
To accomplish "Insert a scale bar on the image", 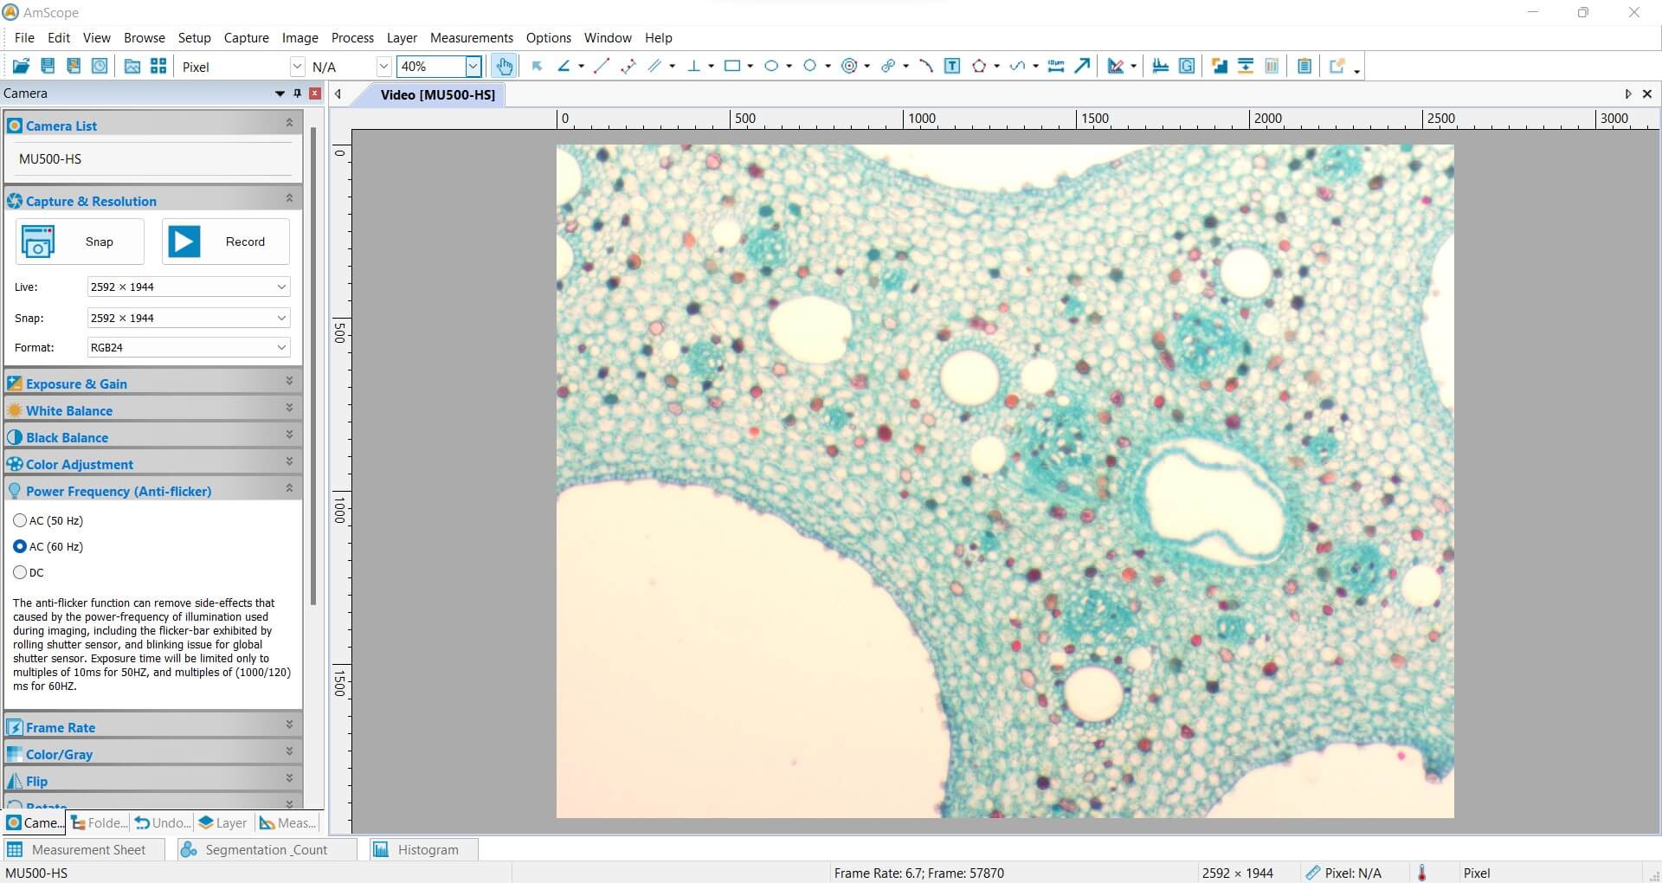I will click(1056, 66).
